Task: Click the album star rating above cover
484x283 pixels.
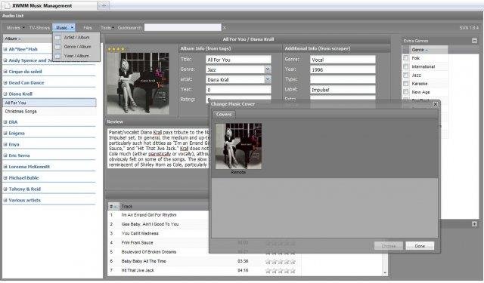Action: pos(116,49)
